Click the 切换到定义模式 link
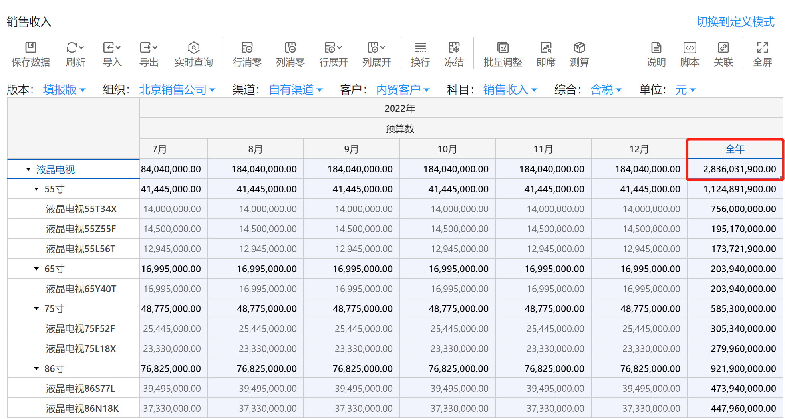The height and width of the screenshot is (419, 785). coord(735,22)
